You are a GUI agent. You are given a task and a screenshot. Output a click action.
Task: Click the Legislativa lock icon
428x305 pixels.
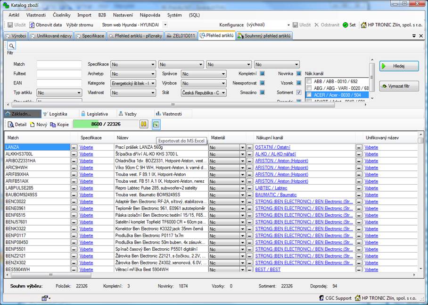point(83,114)
